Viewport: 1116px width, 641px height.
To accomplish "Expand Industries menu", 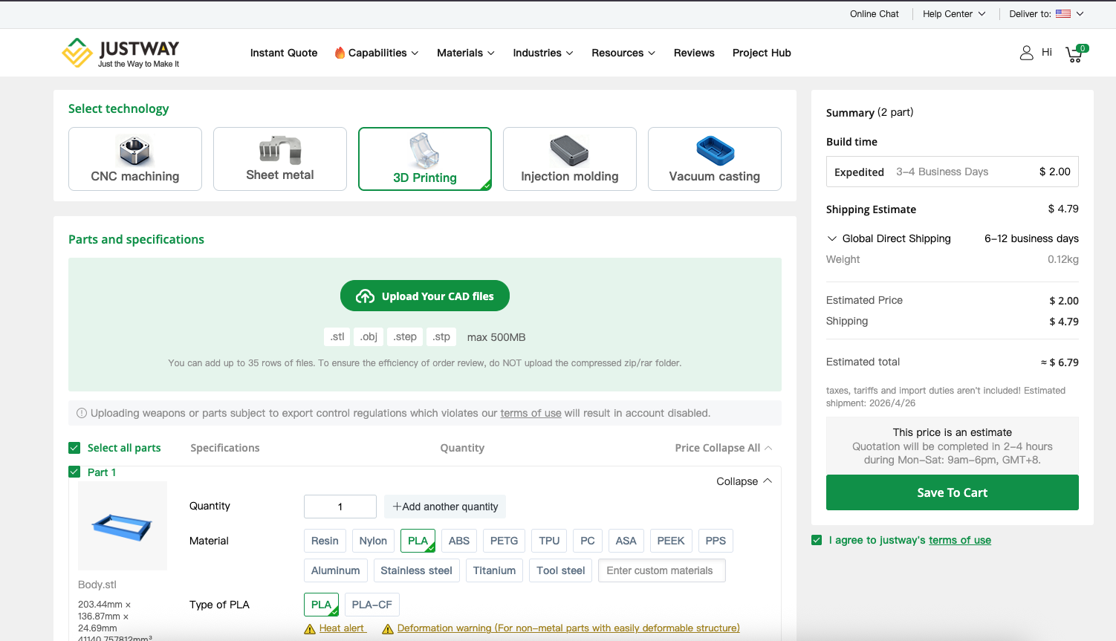I will [543, 53].
